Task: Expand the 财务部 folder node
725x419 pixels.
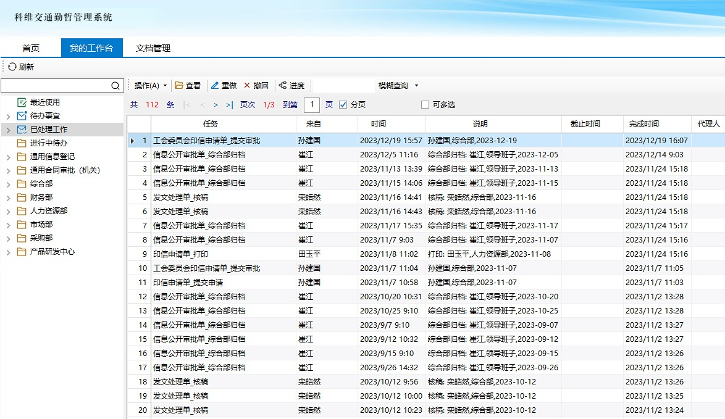Action: [x=8, y=197]
